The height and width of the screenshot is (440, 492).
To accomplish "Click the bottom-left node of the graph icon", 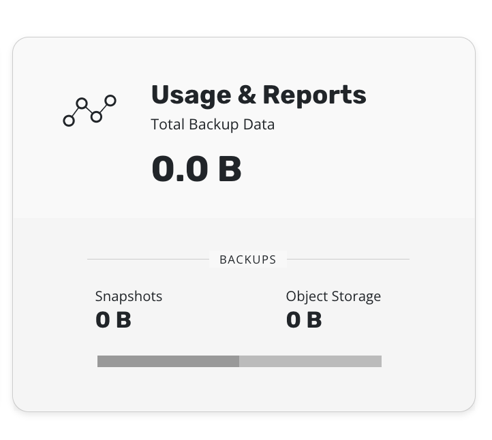I will click(69, 121).
